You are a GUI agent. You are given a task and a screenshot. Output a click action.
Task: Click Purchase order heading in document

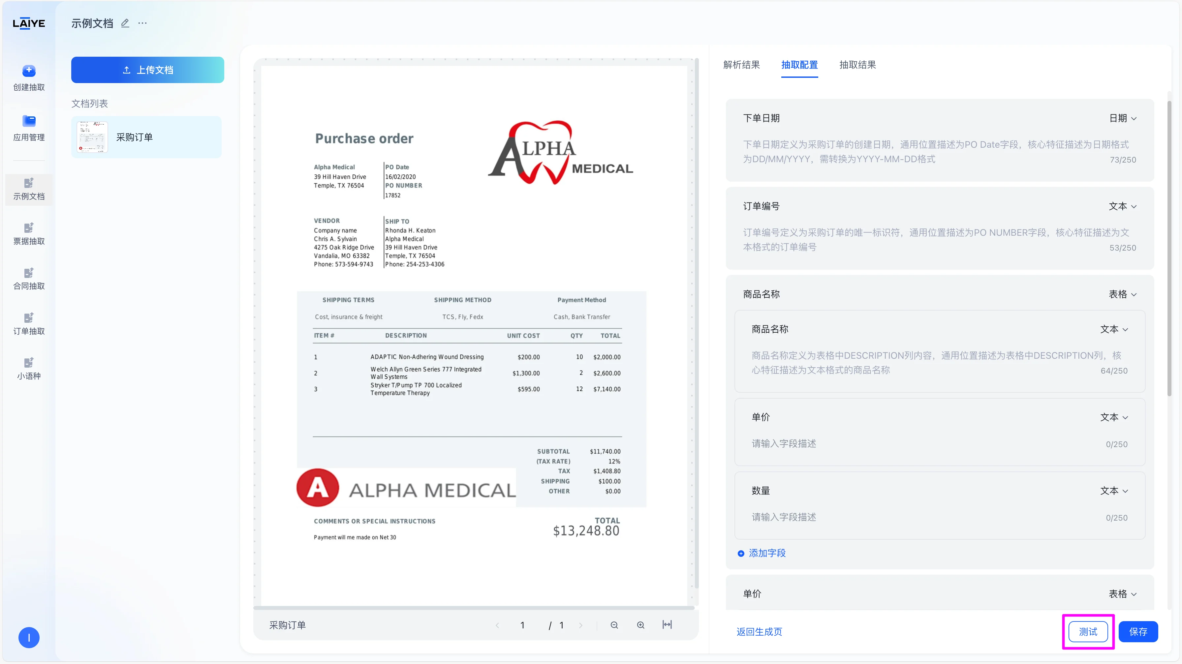[364, 138]
